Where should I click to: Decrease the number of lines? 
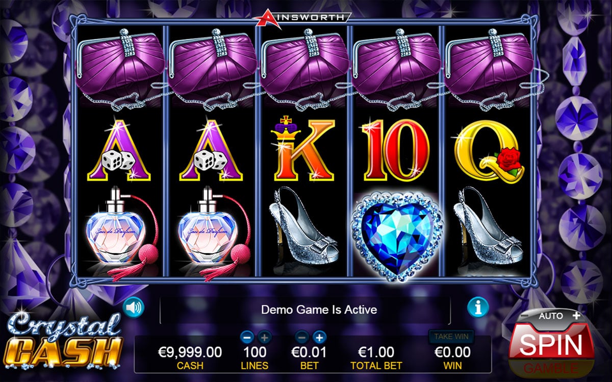tap(247, 337)
